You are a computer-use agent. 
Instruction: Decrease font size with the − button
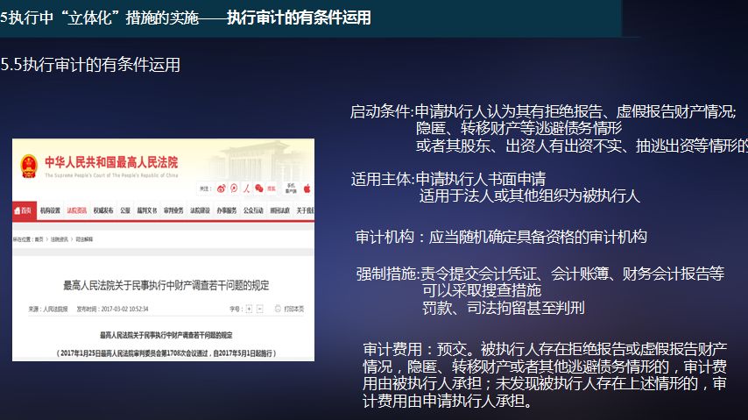point(260,310)
